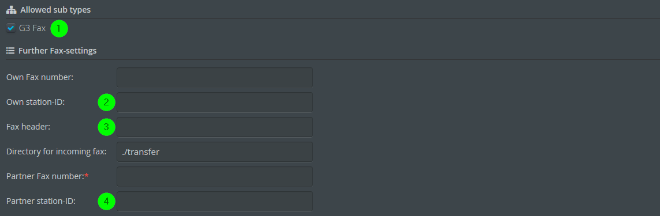Click into the Partner station-ID field
Viewport: 660px width, 216px height.
tap(215, 201)
